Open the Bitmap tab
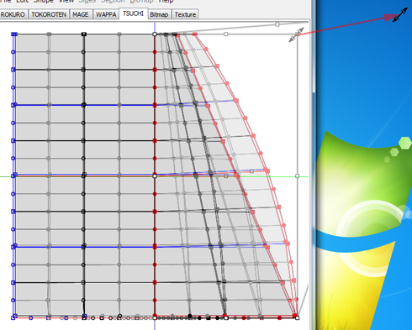This screenshot has width=412, height=330. point(159,14)
